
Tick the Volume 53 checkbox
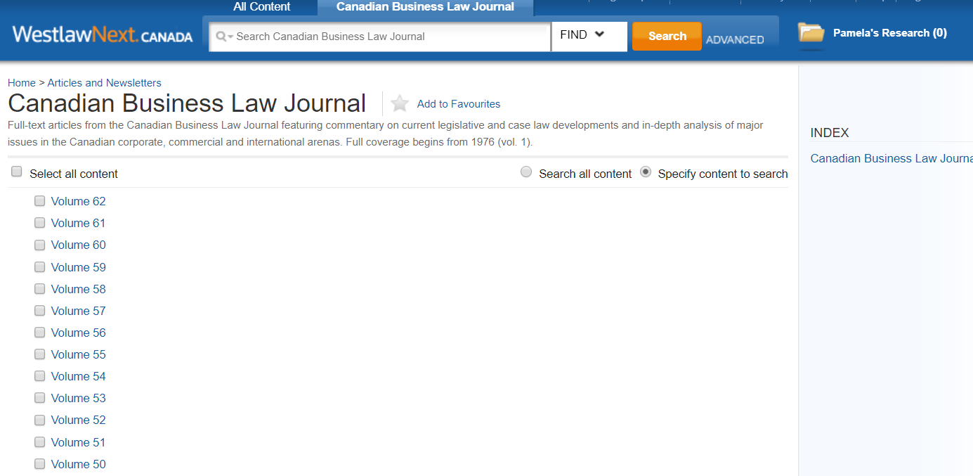(x=40, y=398)
